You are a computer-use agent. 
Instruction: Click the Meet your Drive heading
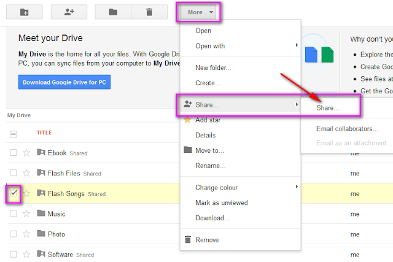50,38
